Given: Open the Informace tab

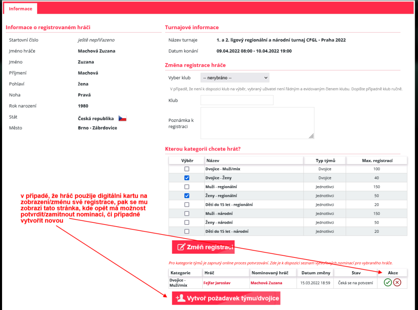Looking at the screenshot, I should point(20,8).
